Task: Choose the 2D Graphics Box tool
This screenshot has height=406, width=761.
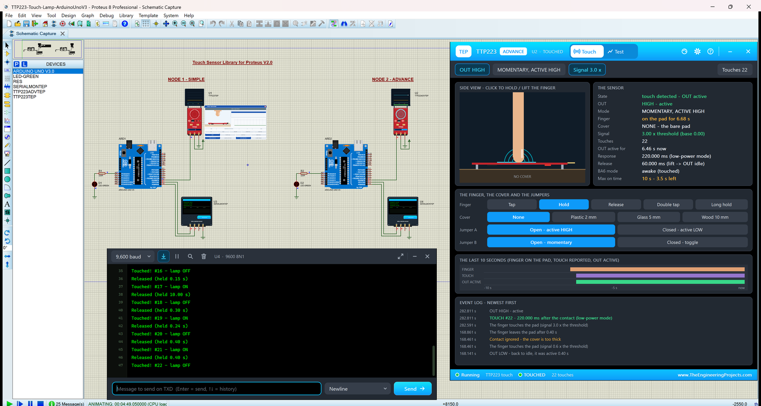Action: pyautogui.click(x=7, y=171)
